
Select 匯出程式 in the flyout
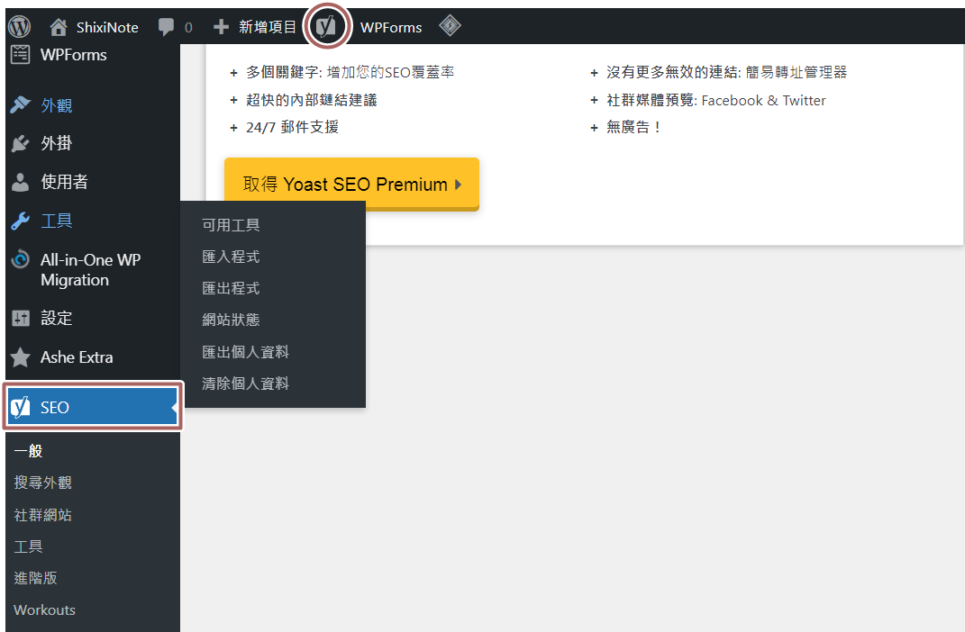point(231,288)
